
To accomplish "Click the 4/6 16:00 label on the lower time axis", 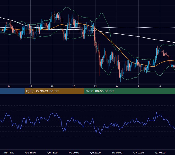I will click(30, 152).
